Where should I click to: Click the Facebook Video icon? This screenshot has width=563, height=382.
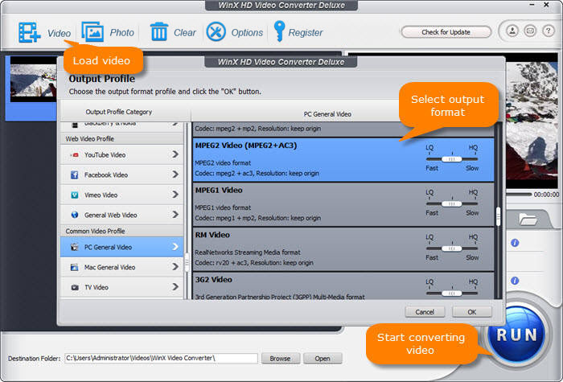74,175
